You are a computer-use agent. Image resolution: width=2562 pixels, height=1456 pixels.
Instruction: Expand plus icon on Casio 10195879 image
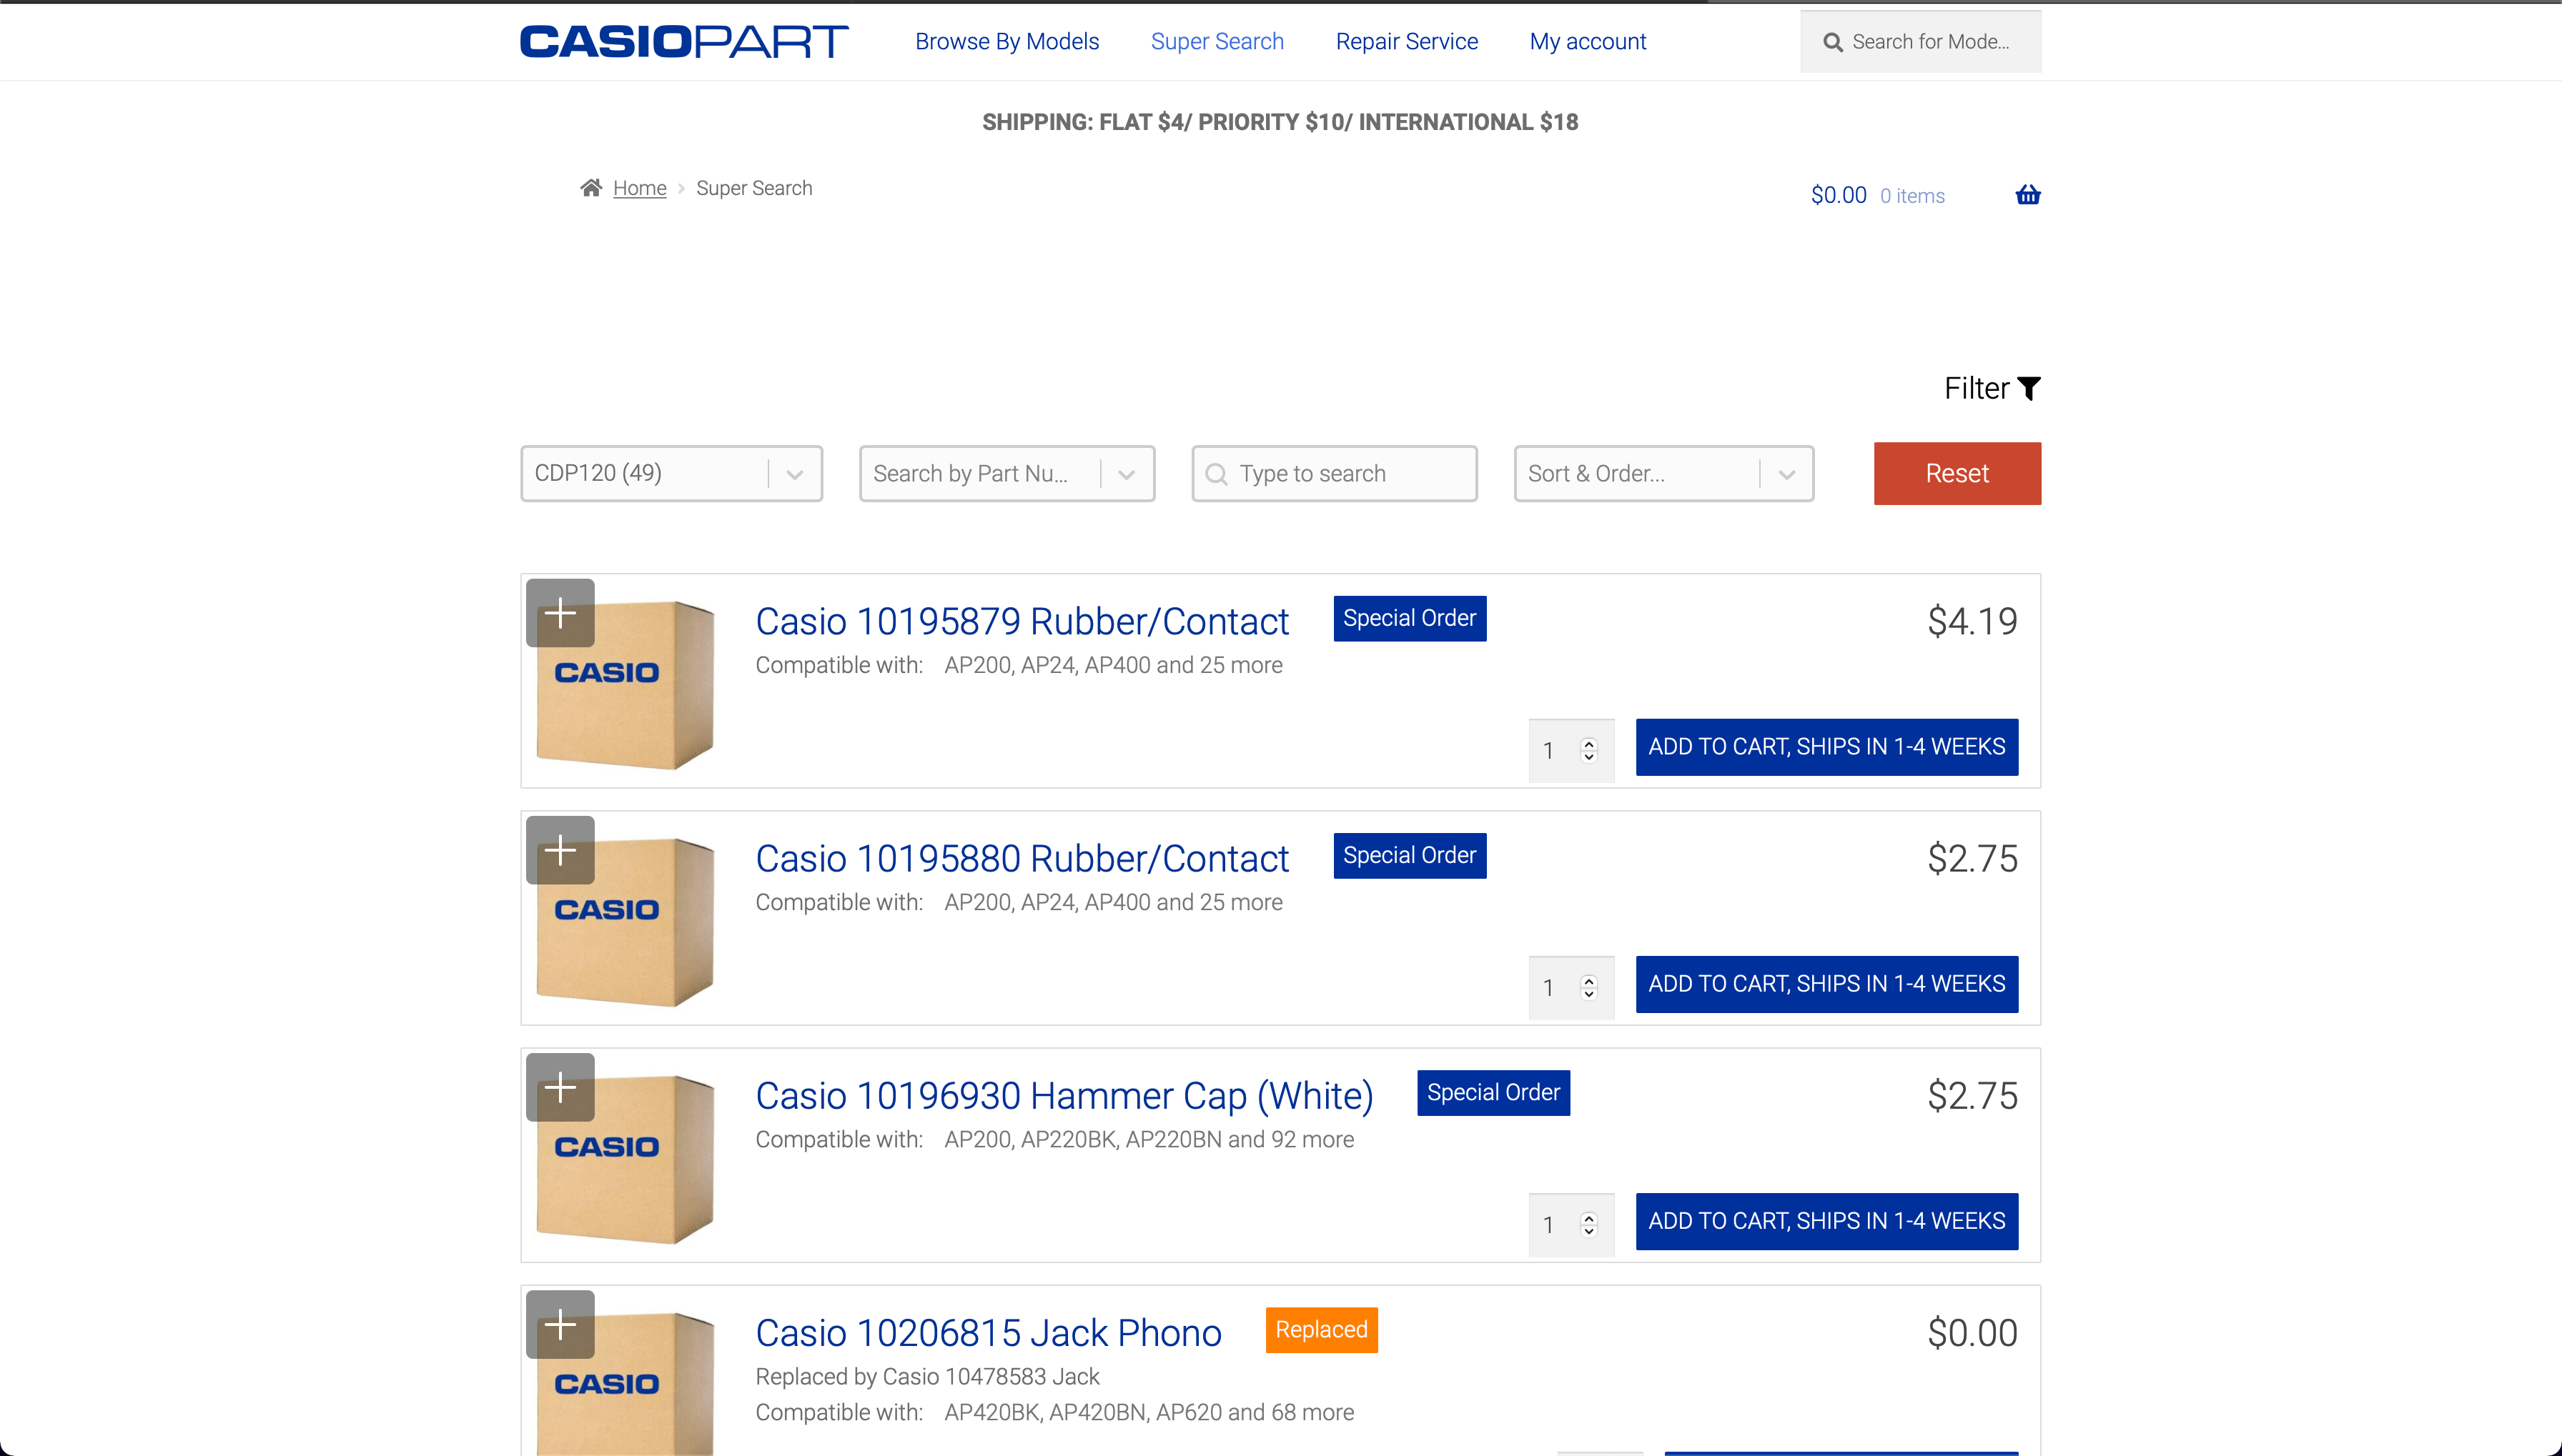coord(560,613)
